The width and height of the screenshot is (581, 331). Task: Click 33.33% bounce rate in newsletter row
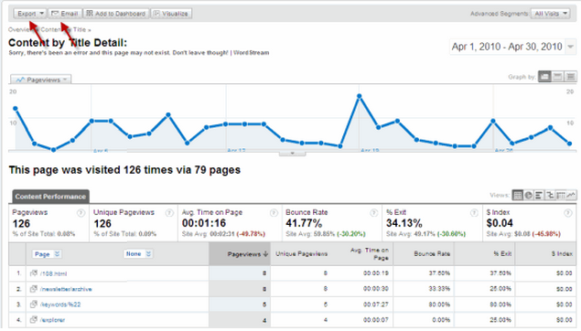pyautogui.click(x=439, y=288)
